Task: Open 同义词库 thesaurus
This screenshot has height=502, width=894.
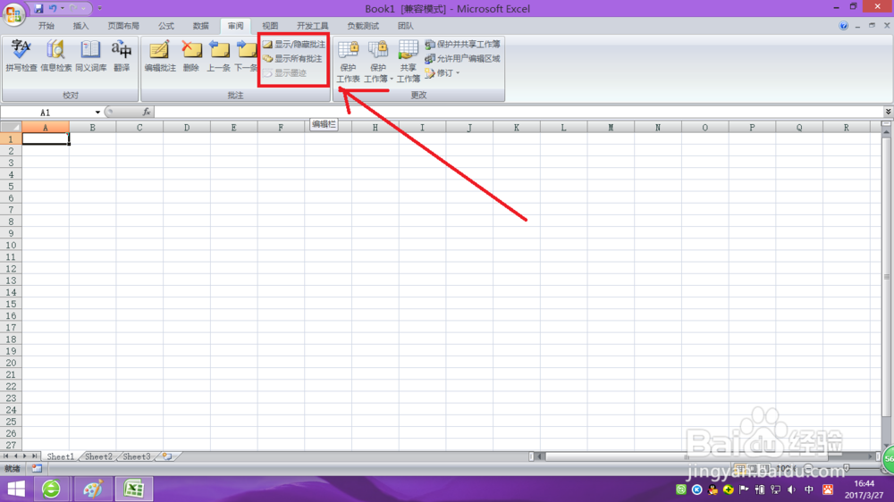Action: pos(90,56)
